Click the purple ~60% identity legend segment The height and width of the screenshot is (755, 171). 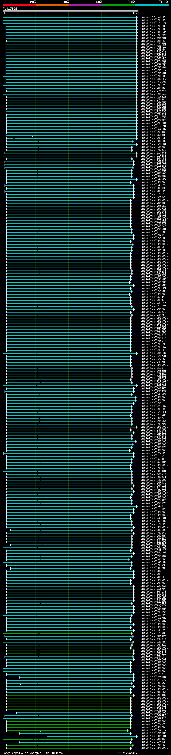tap(85, 5)
